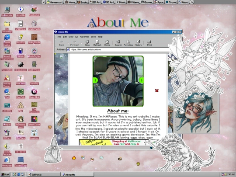Launch the frog game desktop icon

point(34,11)
